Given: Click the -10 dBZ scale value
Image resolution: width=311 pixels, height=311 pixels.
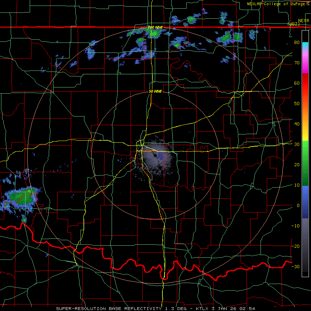Looking at the screenshot, I should 295,226.
